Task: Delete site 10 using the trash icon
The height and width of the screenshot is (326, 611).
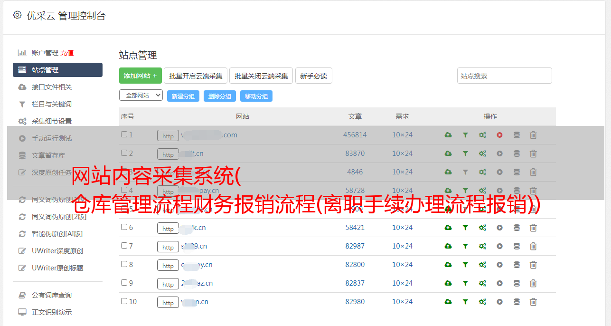Action: click(x=533, y=302)
